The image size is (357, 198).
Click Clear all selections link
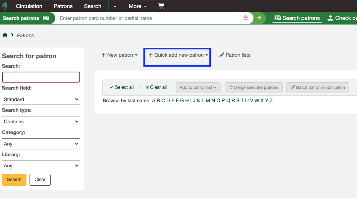click(156, 87)
